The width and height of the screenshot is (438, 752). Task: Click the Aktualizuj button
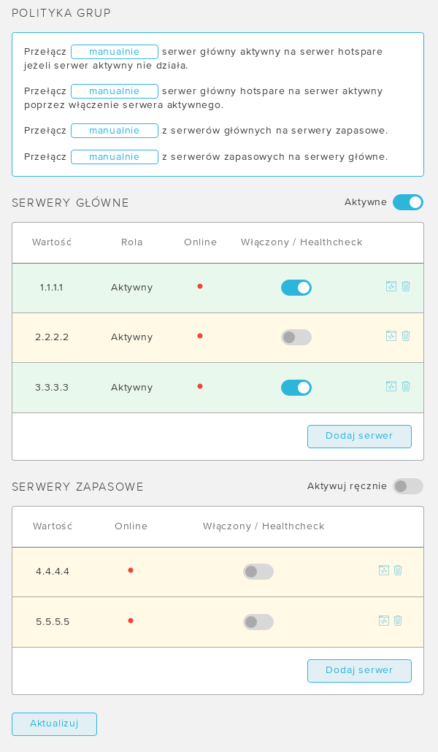pyautogui.click(x=54, y=724)
